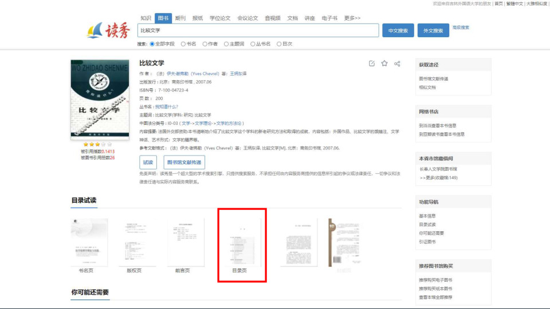Click the search box containing 比较文学
Image resolution: width=550 pixels, height=309 pixels.
pyautogui.click(x=258, y=30)
